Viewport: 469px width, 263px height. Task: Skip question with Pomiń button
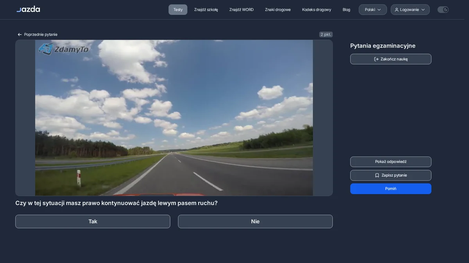(x=391, y=189)
